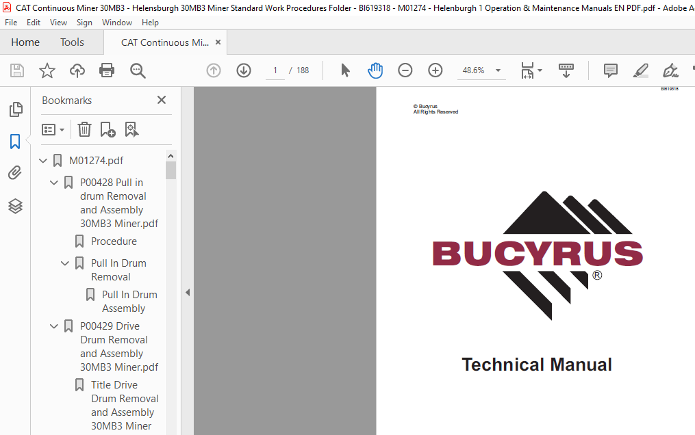Find the current bookmark
The height and width of the screenshot is (435, 695).
click(x=131, y=130)
